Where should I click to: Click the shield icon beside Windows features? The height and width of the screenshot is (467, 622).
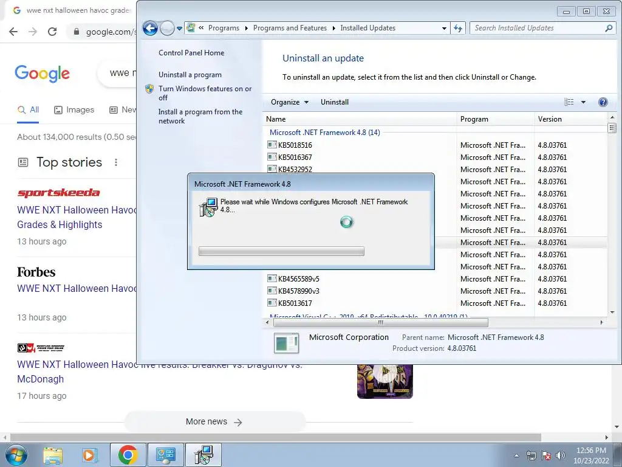pyautogui.click(x=149, y=89)
